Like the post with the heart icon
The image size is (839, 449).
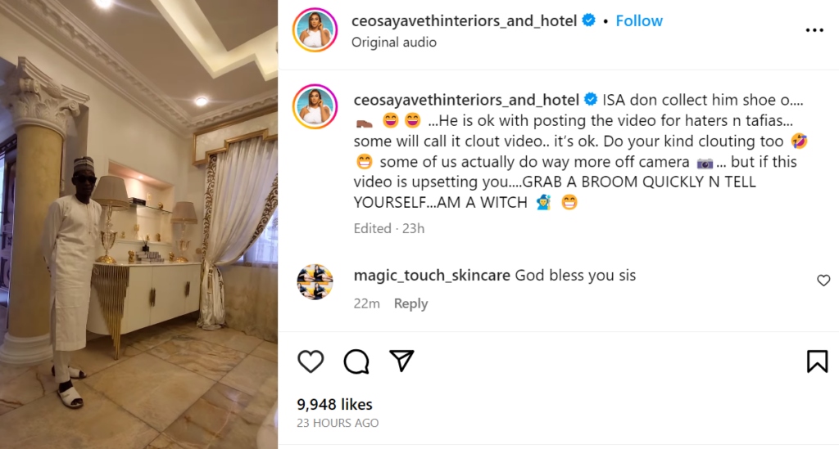[x=311, y=361]
